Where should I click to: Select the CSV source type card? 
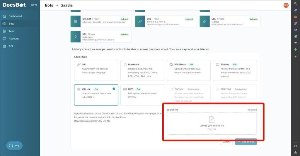(x=142, y=95)
